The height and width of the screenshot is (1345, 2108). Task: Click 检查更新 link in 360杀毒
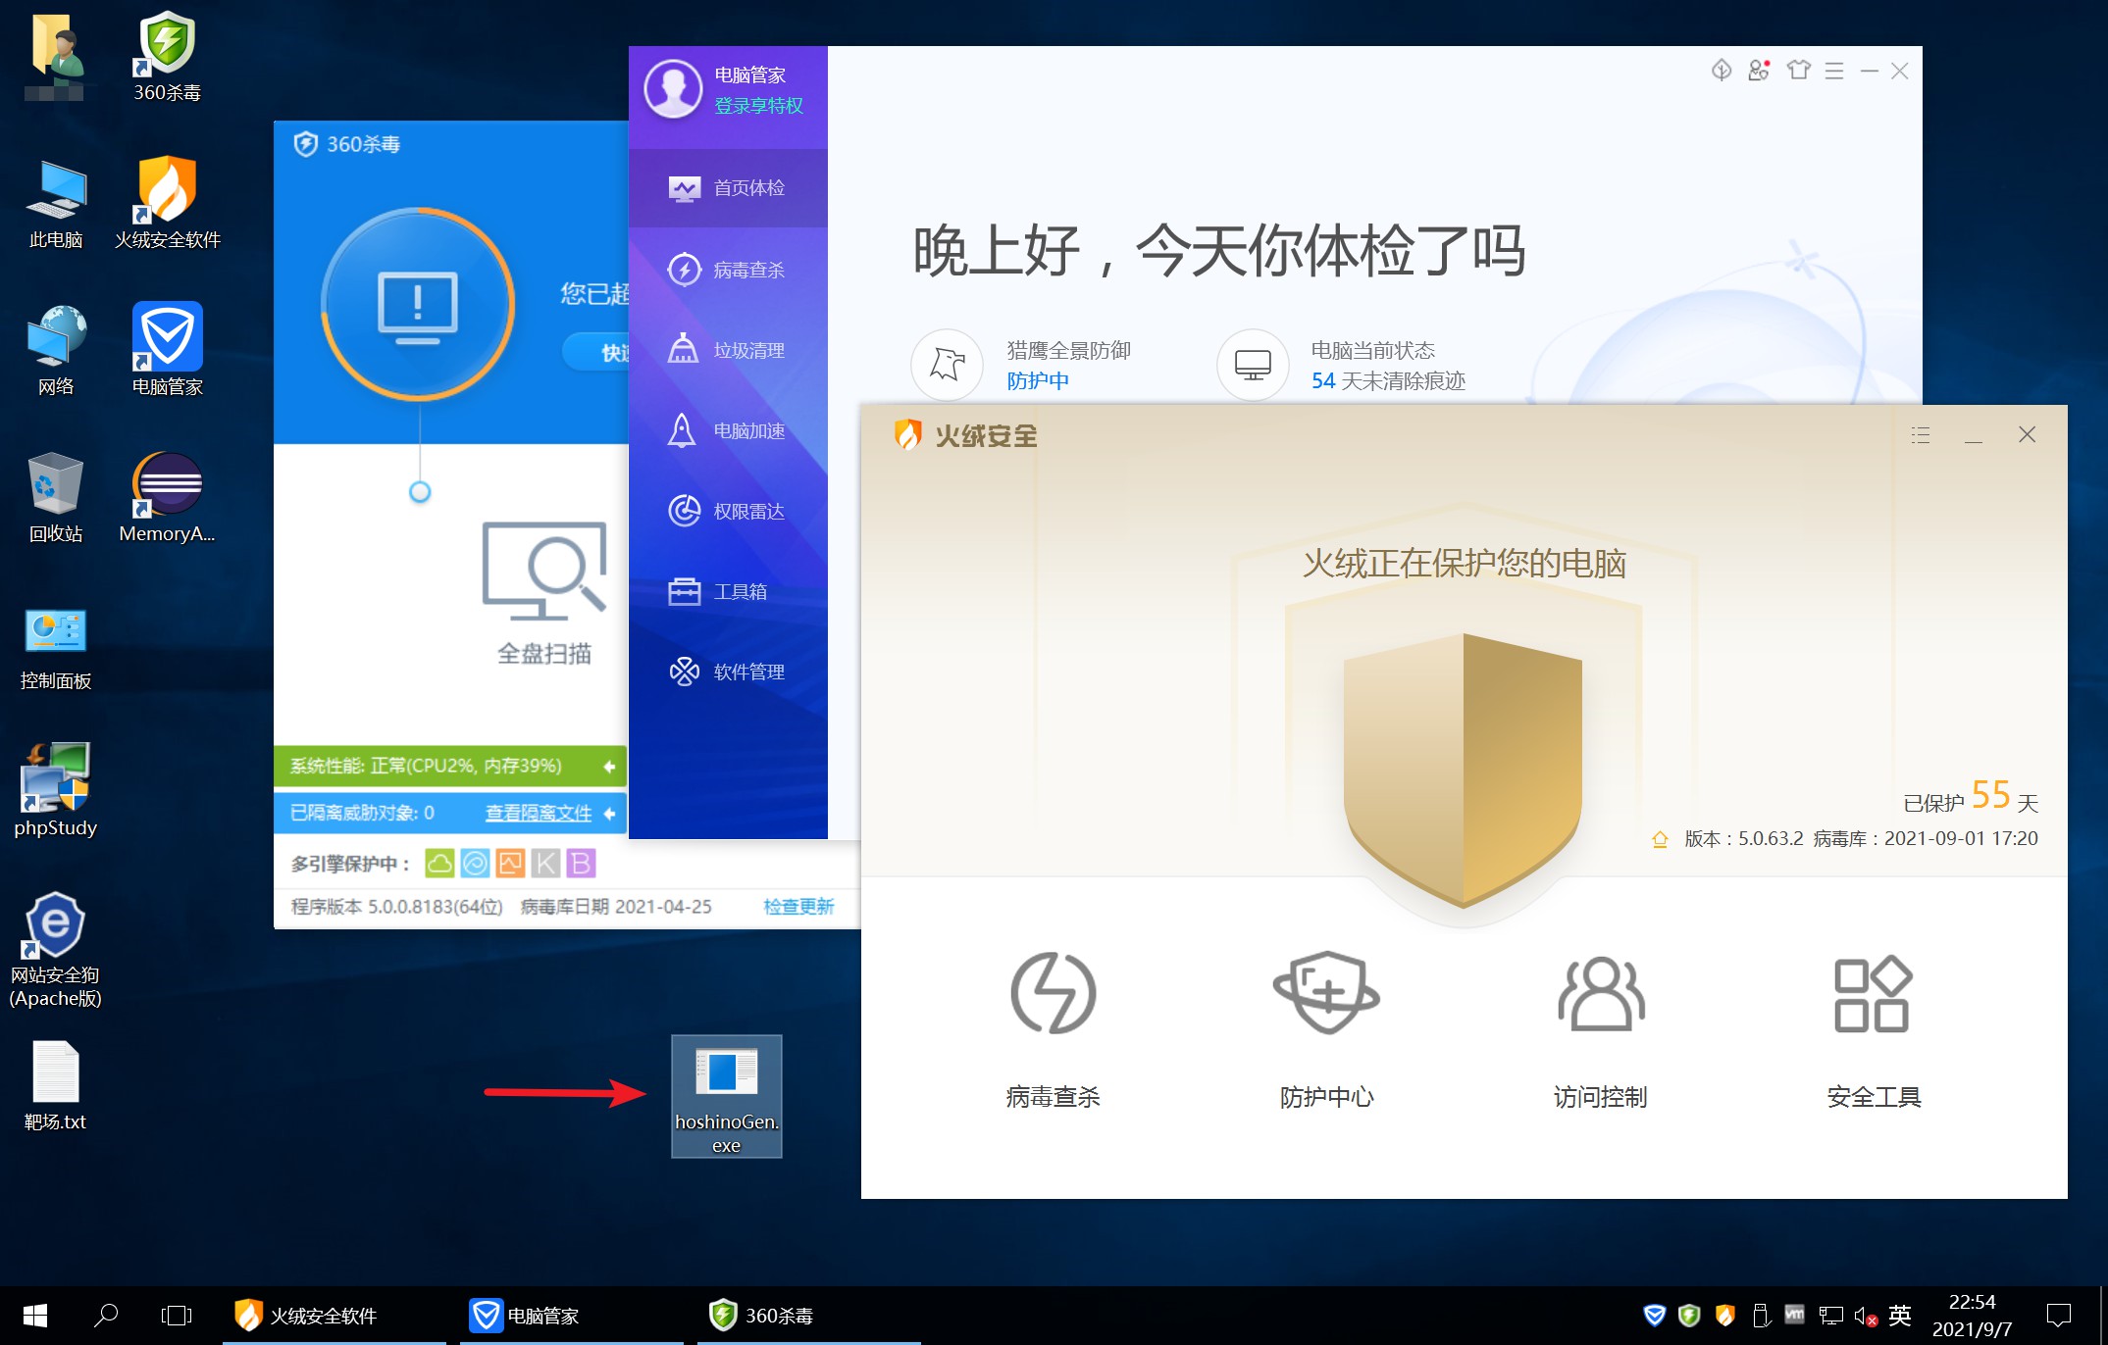(798, 907)
